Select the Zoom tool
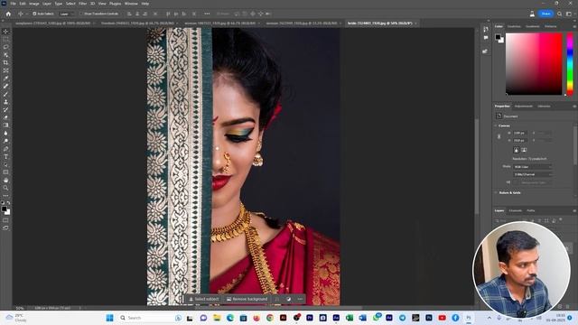Image resolution: width=578 pixels, height=325 pixels. click(5, 188)
